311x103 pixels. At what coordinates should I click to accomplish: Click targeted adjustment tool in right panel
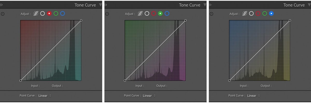coord(211,14)
